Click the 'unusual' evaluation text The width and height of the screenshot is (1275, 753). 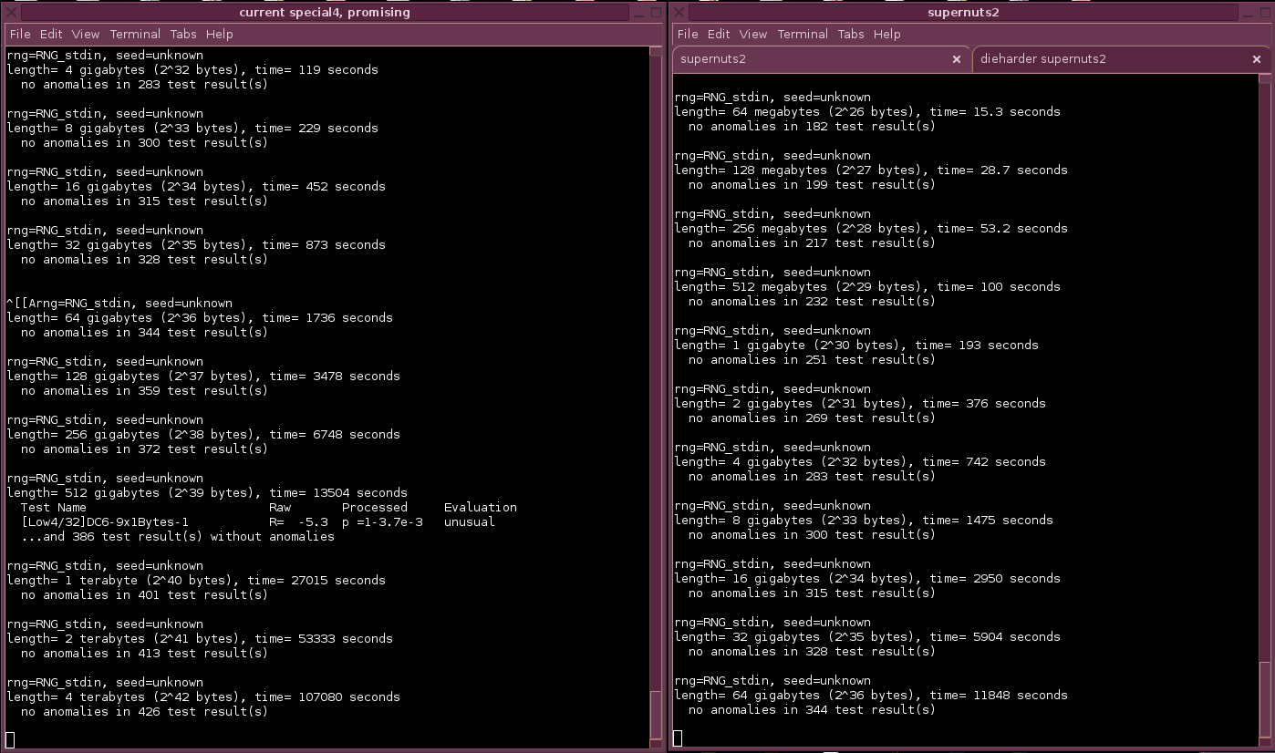point(470,521)
